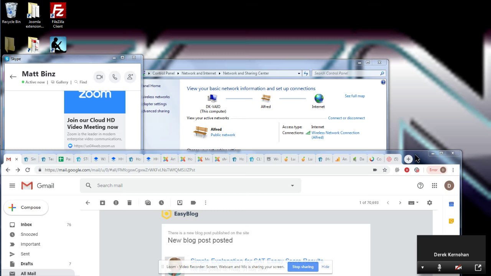Open a new Chrome tab
The height and width of the screenshot is (276, 491).
[x=408, y=159]
